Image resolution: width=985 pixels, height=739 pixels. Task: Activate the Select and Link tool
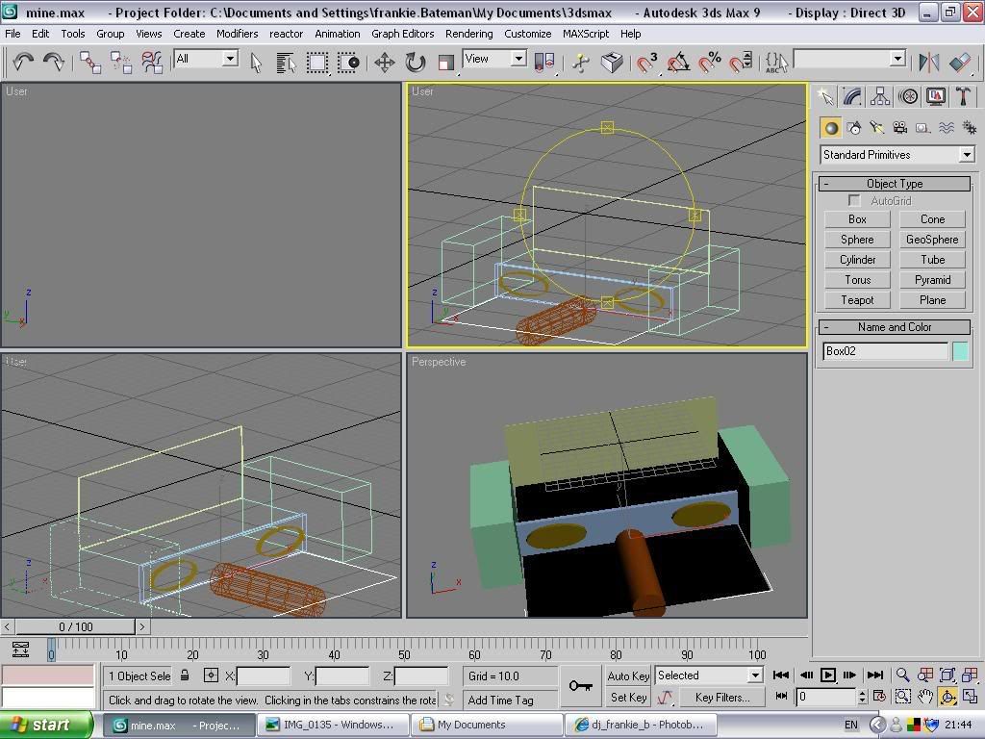pyautogui.click(x=90, y=63)
